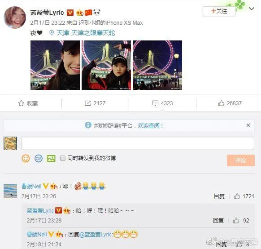Click the star 收藏 favorite icon
Screen dimensions: 261x249
coord(21,103)
